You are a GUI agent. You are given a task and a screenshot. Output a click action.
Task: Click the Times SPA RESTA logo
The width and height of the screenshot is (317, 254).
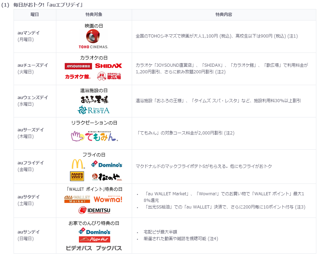[x=94, y=110]
